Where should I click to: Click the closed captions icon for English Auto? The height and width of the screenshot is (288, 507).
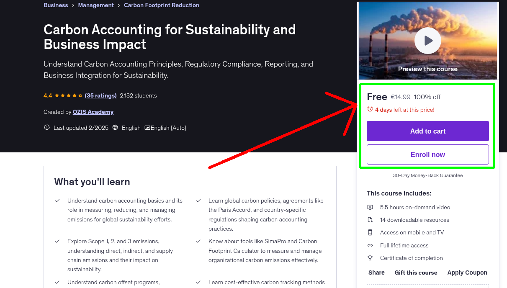[147, 127]
